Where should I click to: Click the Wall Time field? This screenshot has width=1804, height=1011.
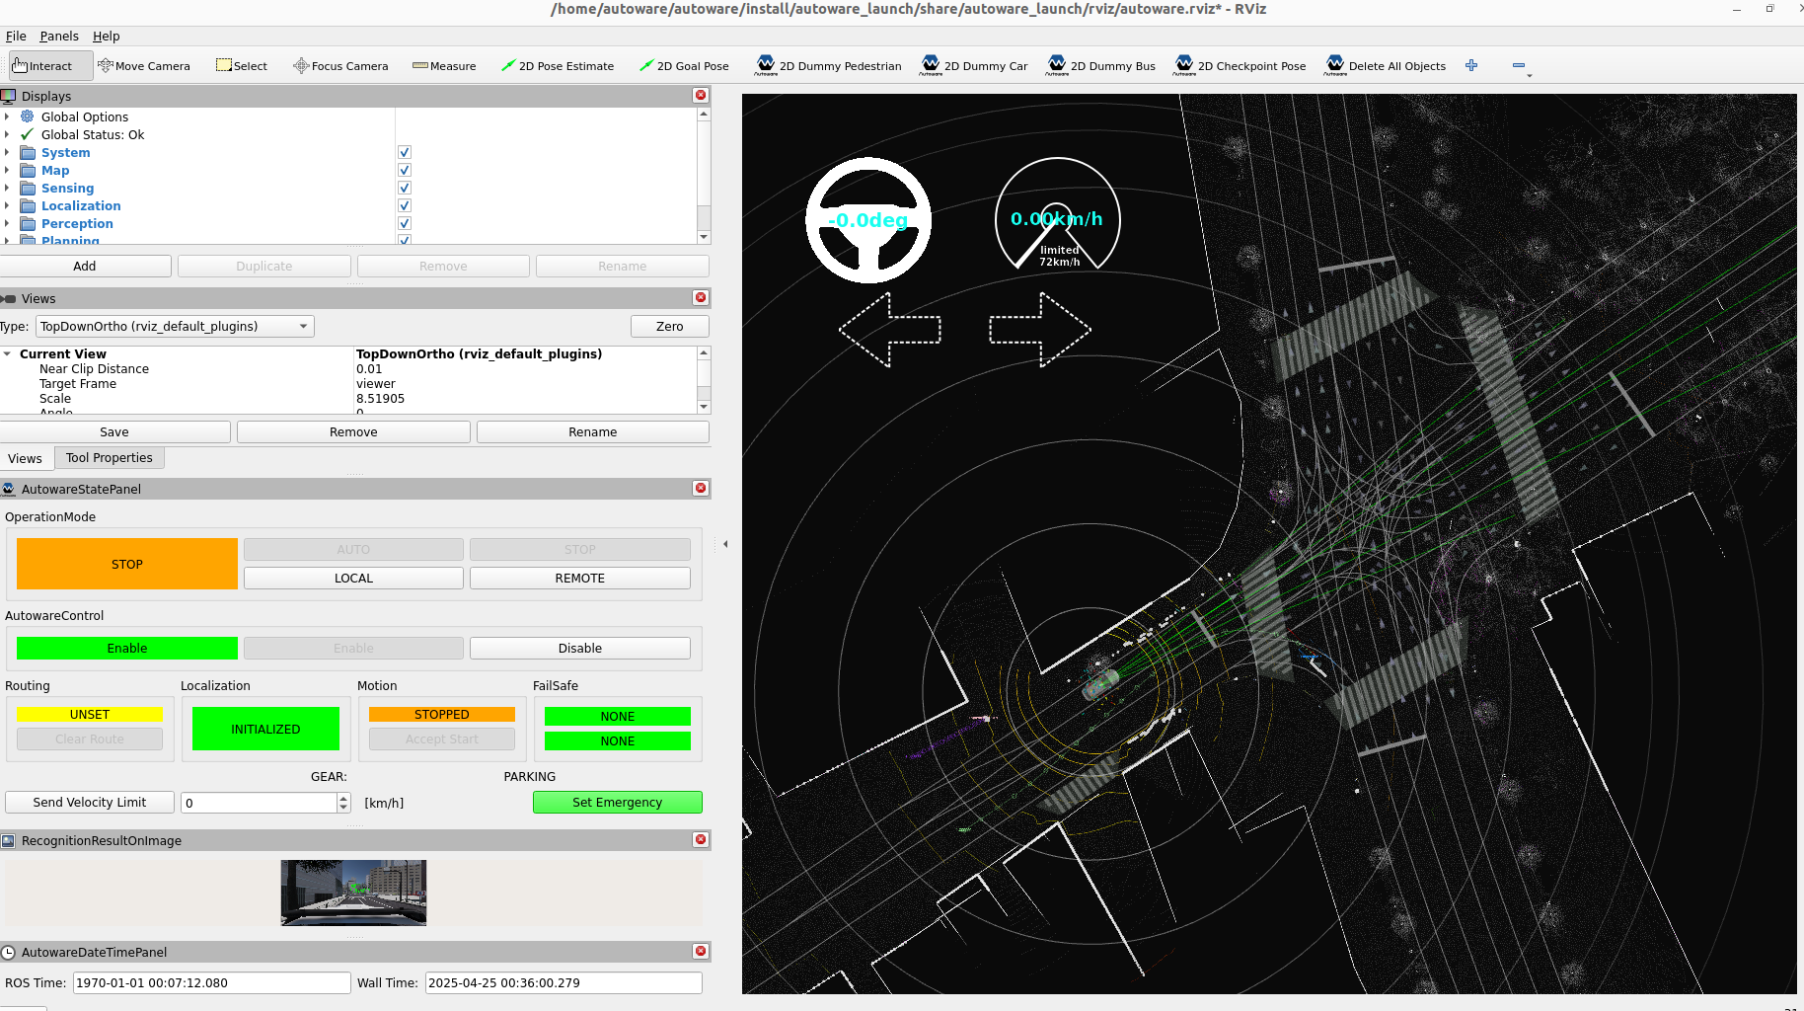click(x=564, y=982)
